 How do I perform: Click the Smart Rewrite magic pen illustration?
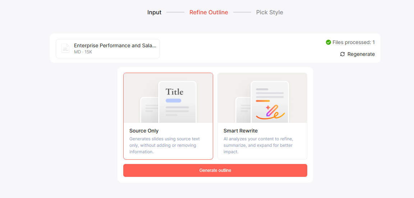click(x=262, y=98)
